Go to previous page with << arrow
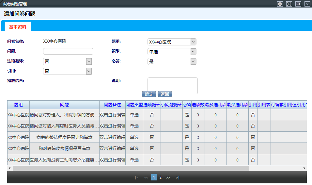312x185 pixels. 146,177
